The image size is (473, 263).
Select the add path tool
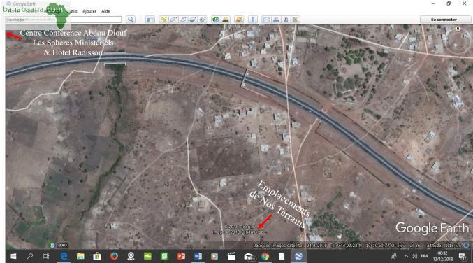coord(183,20)
